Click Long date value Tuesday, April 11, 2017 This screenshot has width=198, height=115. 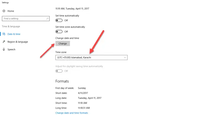(90, 98)
